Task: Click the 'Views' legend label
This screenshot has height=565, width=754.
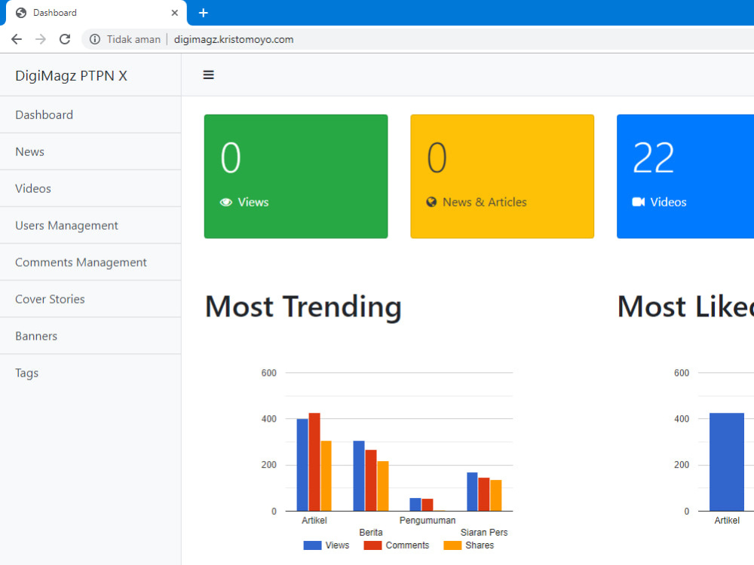Action: click(x=337, y=545)
